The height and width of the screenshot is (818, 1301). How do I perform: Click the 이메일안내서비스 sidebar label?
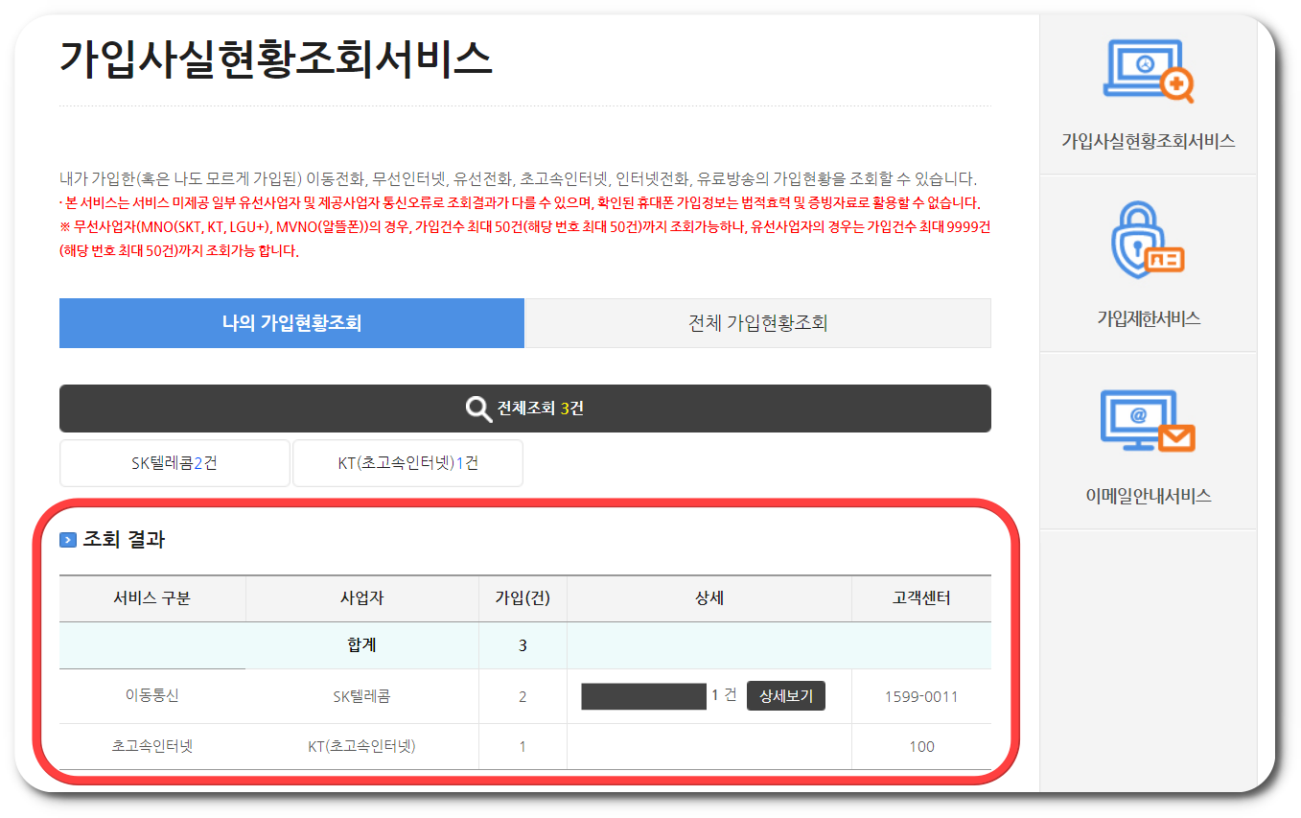click(x=1148, y=497)
